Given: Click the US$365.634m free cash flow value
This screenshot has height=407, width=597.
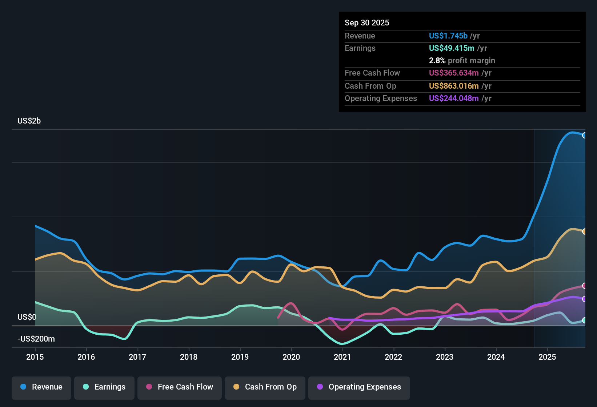Looking at the screenshot, I should tap(454, 73).
